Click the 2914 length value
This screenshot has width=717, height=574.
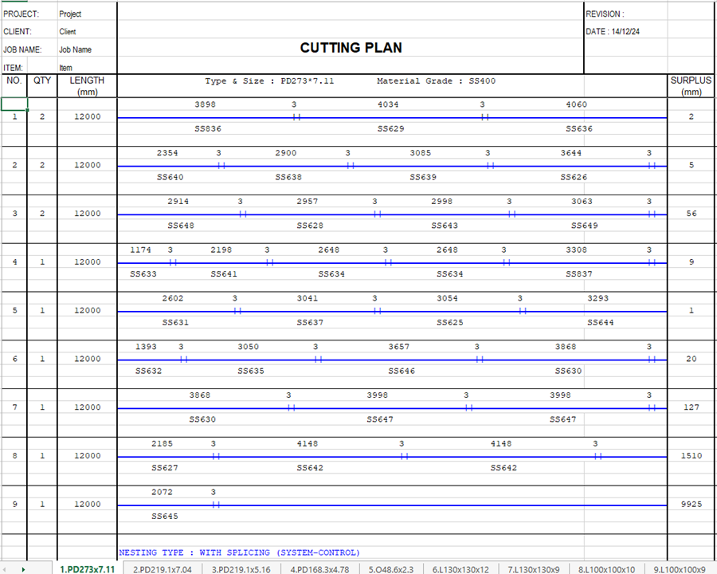(x=178, y=202)
